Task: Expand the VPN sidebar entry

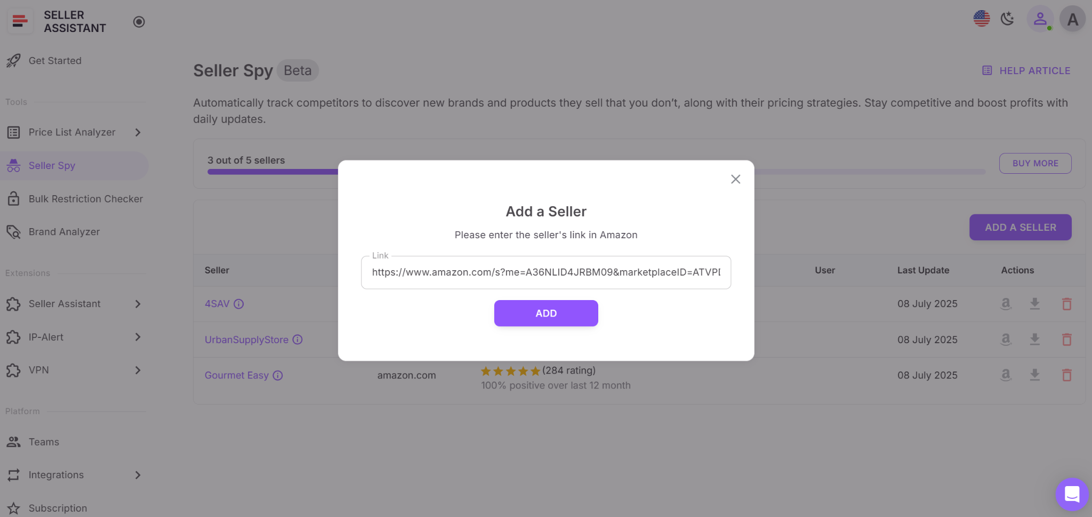Action: click(x=138, y=370)
